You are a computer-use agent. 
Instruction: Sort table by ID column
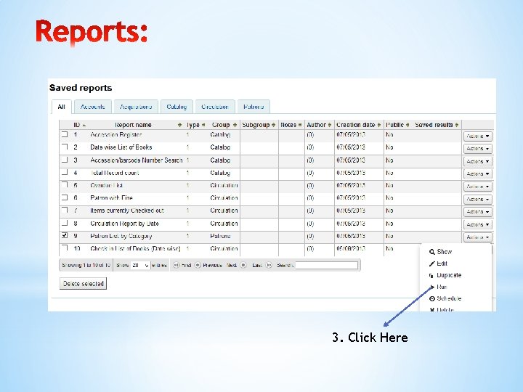tap(79, 125)
